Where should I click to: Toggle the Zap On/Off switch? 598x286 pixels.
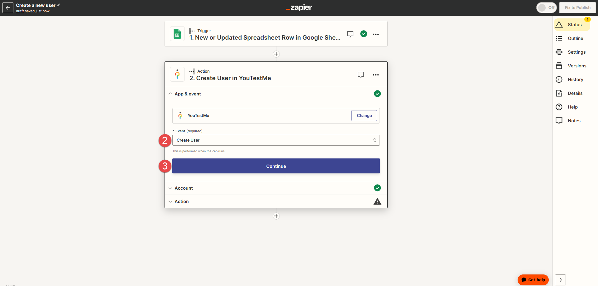click(547, 7)
